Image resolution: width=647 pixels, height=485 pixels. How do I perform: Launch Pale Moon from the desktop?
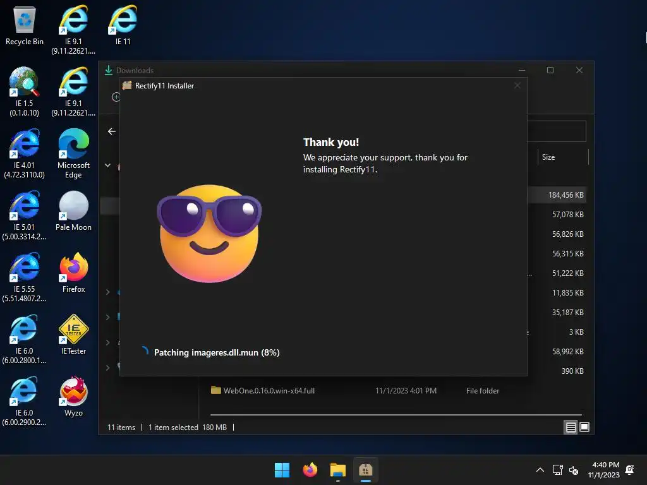[73, 211]
